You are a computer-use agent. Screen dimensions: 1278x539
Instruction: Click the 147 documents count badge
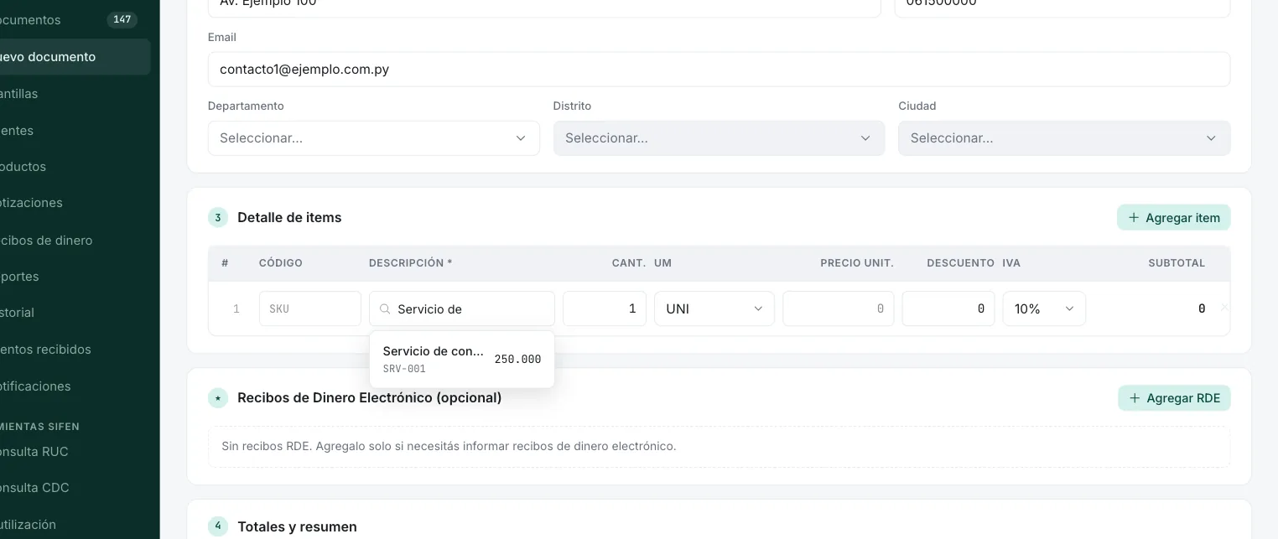tap(122, 19)
